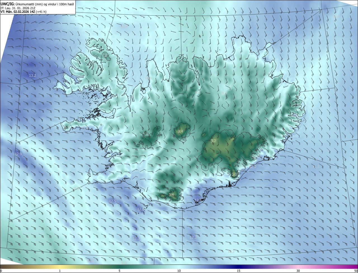358x273 pixels.
Task: Select the 12.5 value on the south coast headland
Action: click(198, 200)
